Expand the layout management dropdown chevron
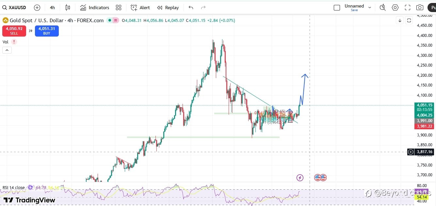 pyautogui.click(x=370, y=8)
